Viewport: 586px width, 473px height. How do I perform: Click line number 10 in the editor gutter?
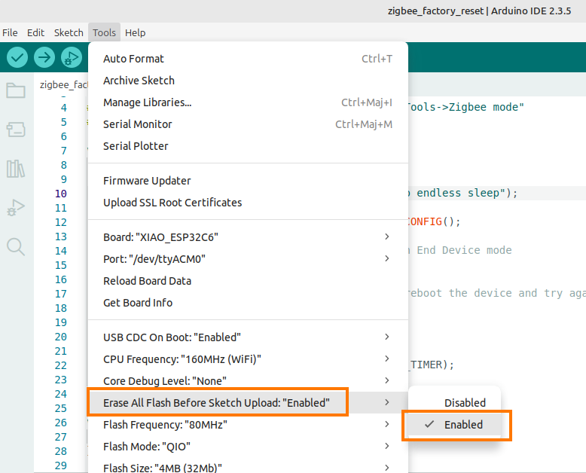tap(61, 194)
